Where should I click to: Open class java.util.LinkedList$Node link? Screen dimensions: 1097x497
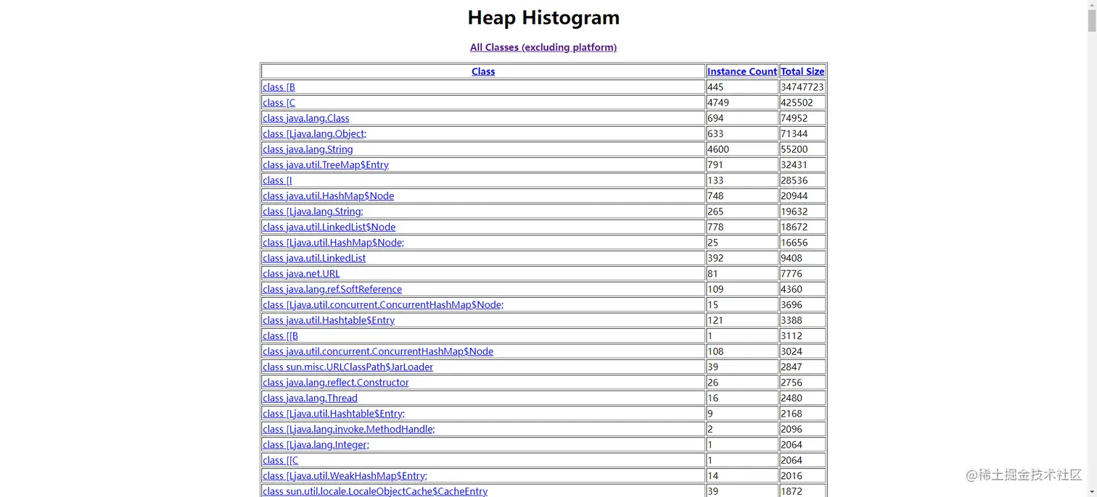pos(329,227)
